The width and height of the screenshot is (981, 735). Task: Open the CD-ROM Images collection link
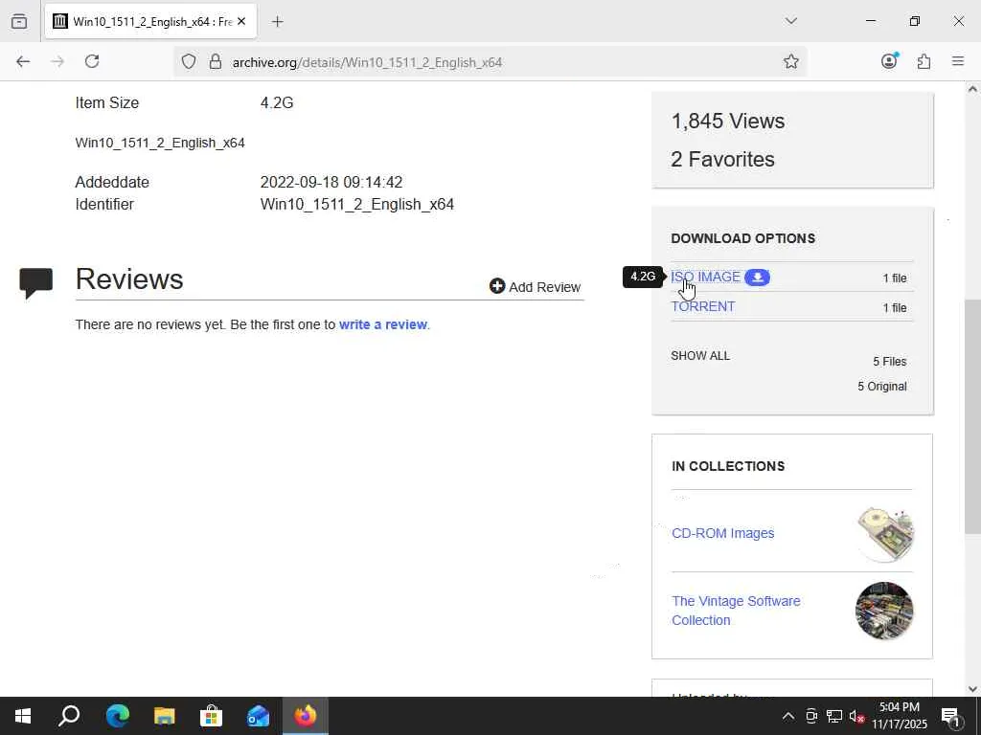click(x=722, y=533)
